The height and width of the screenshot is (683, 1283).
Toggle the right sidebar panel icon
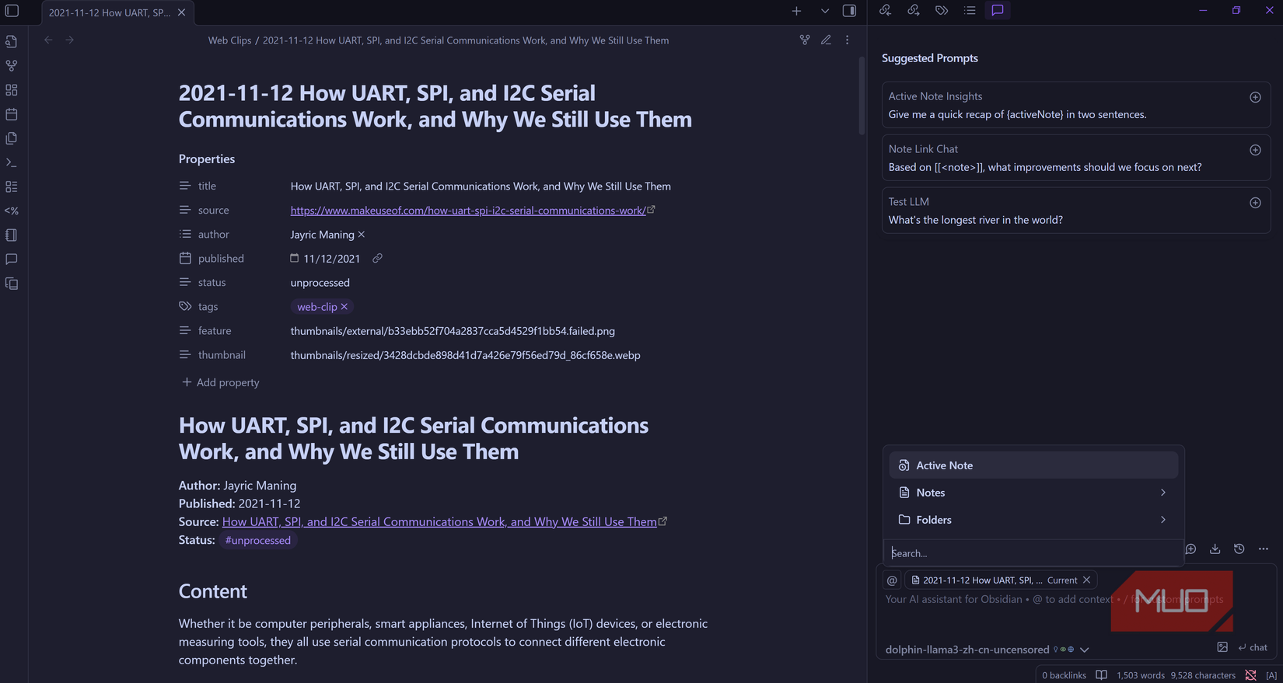[849, 11]
